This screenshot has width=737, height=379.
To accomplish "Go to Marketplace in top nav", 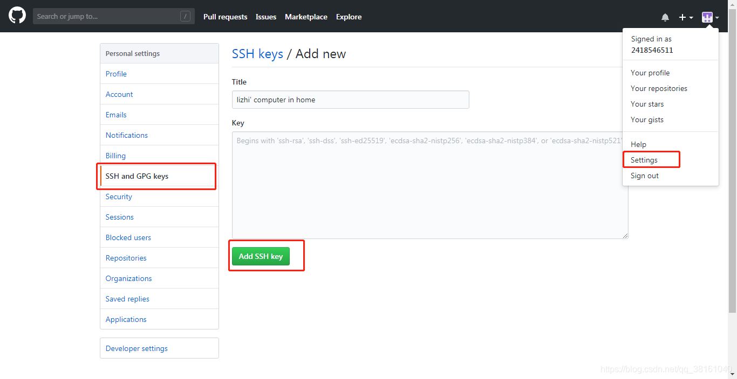I will point(306,17).
